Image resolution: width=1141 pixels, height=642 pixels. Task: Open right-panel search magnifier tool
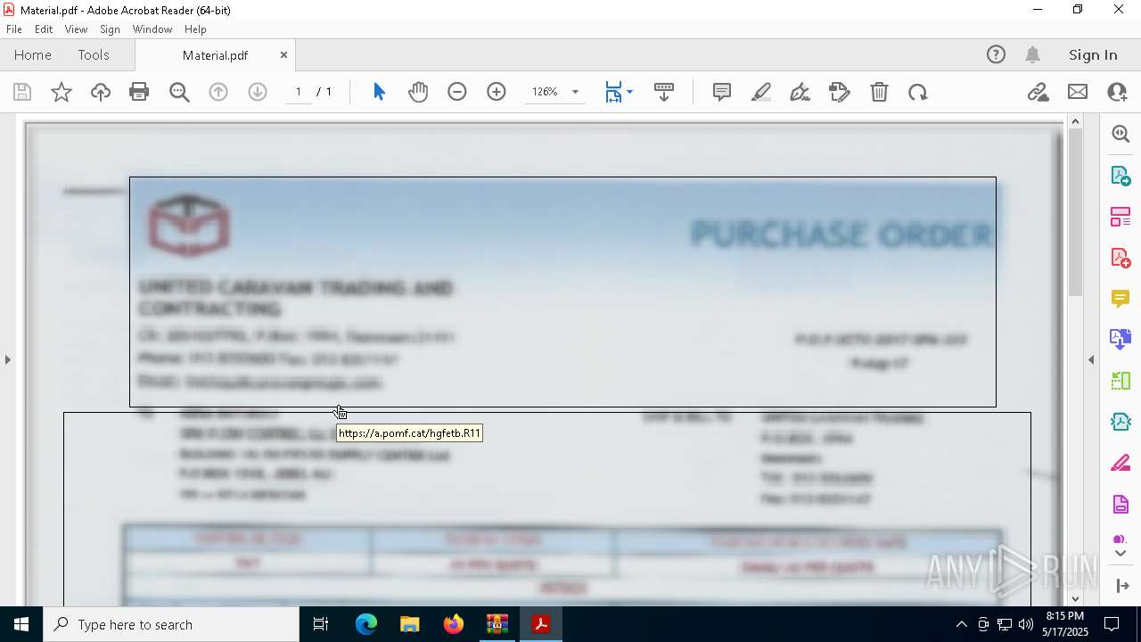1120,134
